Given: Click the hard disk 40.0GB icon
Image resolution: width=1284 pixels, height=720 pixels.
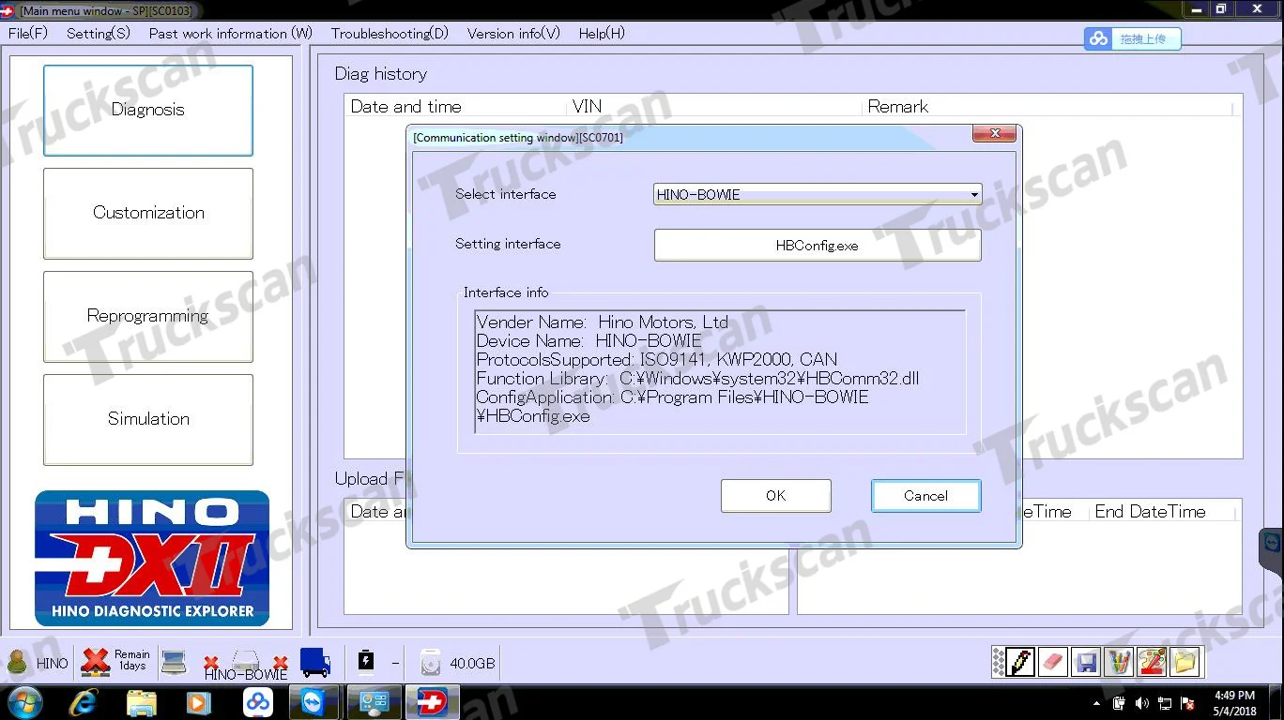Looking at the screenshot, I should click(x=431, y=663).
